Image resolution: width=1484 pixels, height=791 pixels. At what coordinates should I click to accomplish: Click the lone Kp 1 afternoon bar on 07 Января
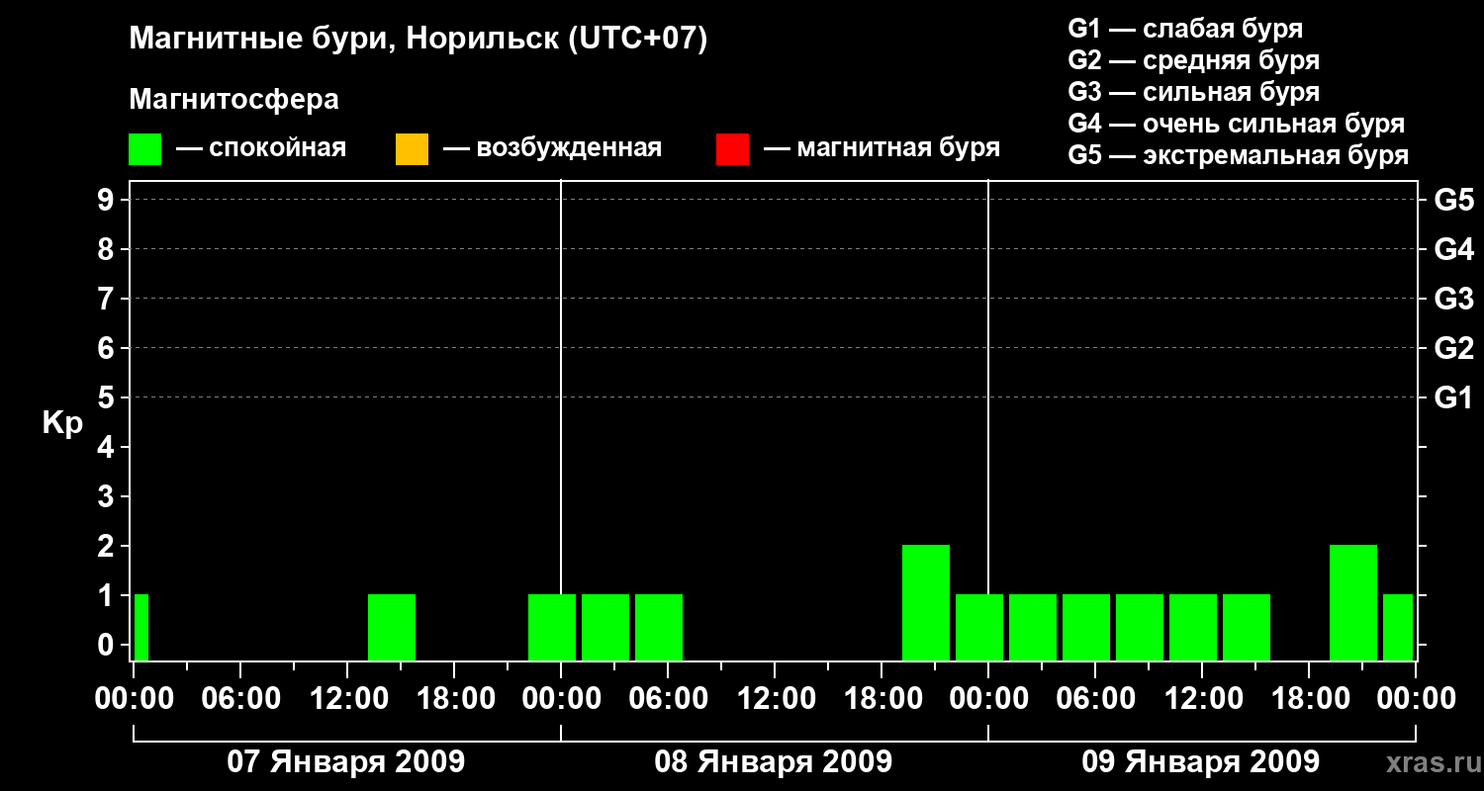pos(392,627)
